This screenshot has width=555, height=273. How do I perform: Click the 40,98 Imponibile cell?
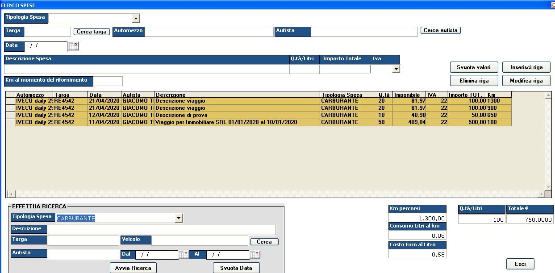[x=409, y=115]
